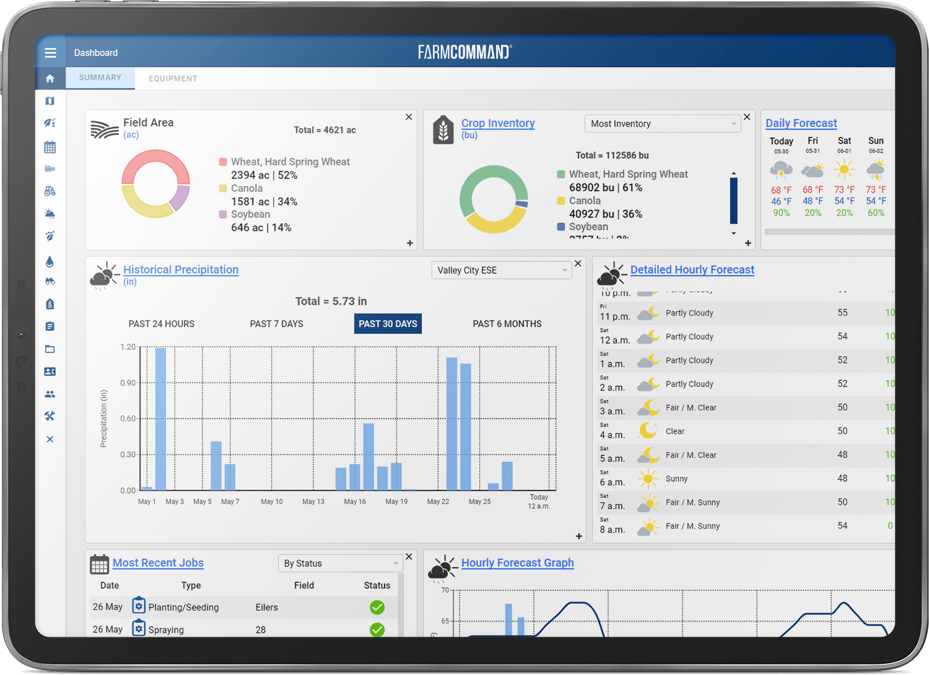This screenshot has width=929, height=675.
Task: Select the PAST 24 HOURS option
Action: [x=162, y=323]
